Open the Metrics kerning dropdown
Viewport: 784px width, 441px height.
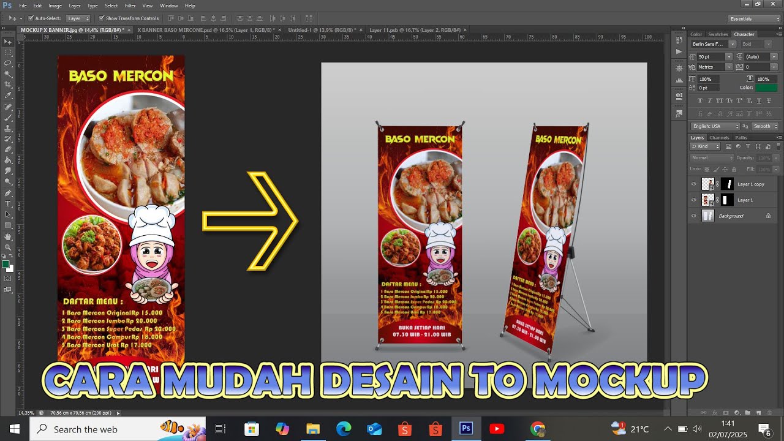point(728,67)
